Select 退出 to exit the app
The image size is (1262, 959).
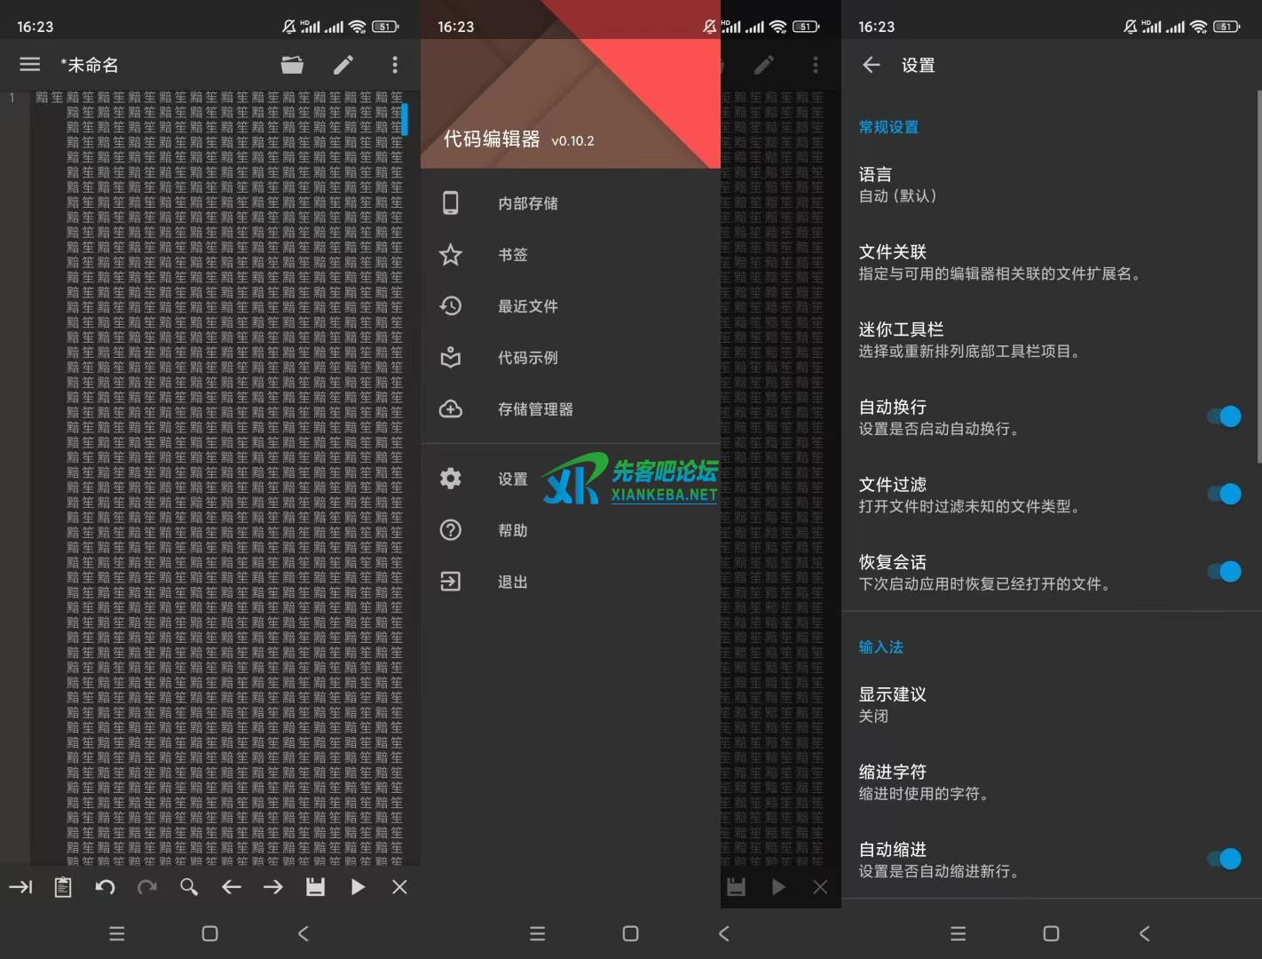point(512,582)
